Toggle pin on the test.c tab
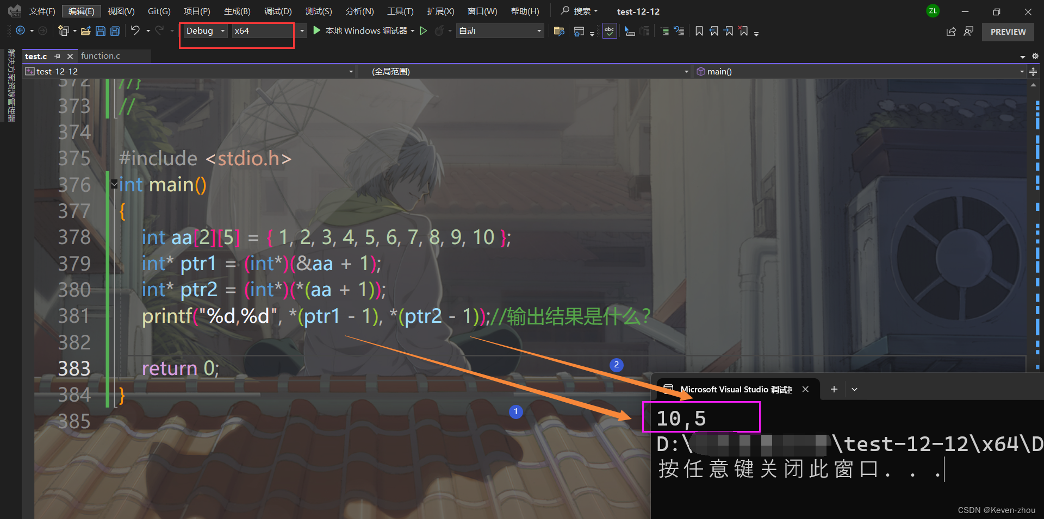The height and width of the screenshot is (519, 1044). 57,56
